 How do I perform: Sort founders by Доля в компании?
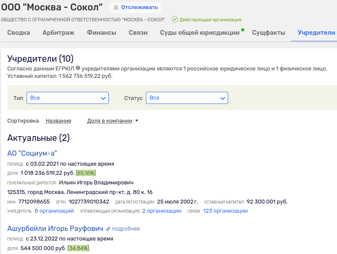(110, 121)
